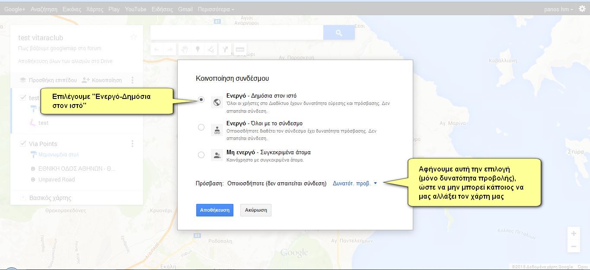Select the hand pan tool
This screenshot has width=590, height=270.
185,49
